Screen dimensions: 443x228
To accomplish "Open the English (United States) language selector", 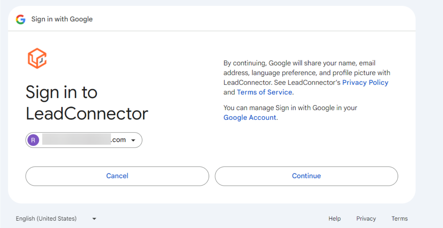I will [x=46, y=219].
